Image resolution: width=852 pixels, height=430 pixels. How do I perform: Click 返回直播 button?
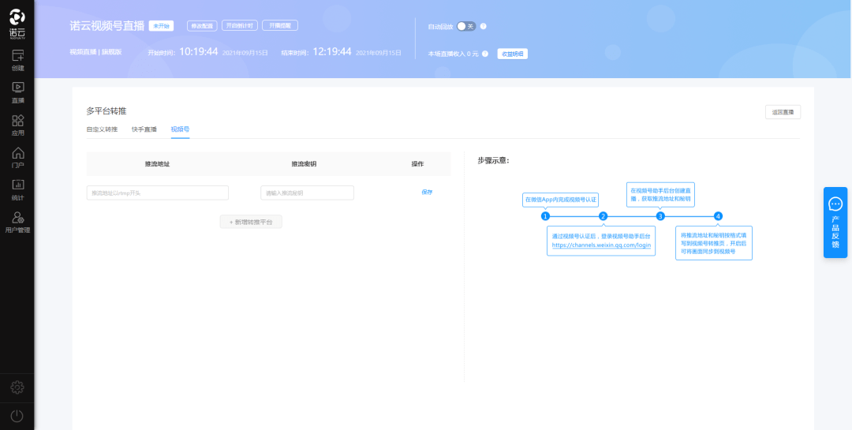click(x=783, y=113)
